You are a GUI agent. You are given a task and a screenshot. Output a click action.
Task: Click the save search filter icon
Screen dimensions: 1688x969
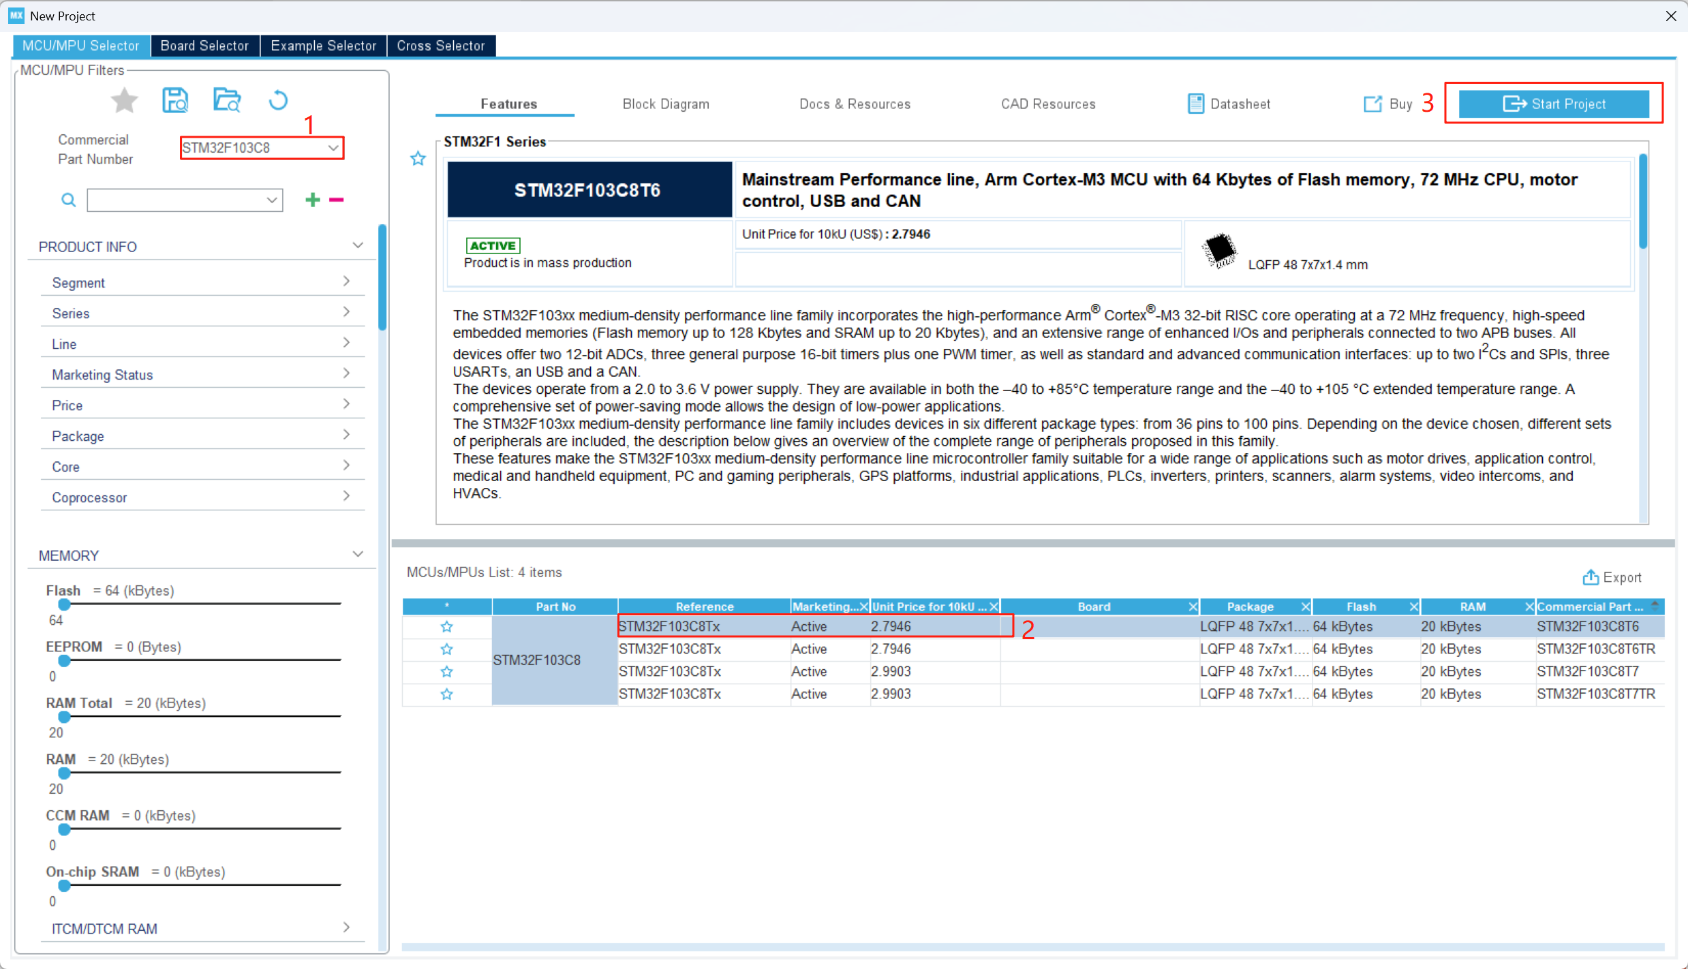(175, 101)
